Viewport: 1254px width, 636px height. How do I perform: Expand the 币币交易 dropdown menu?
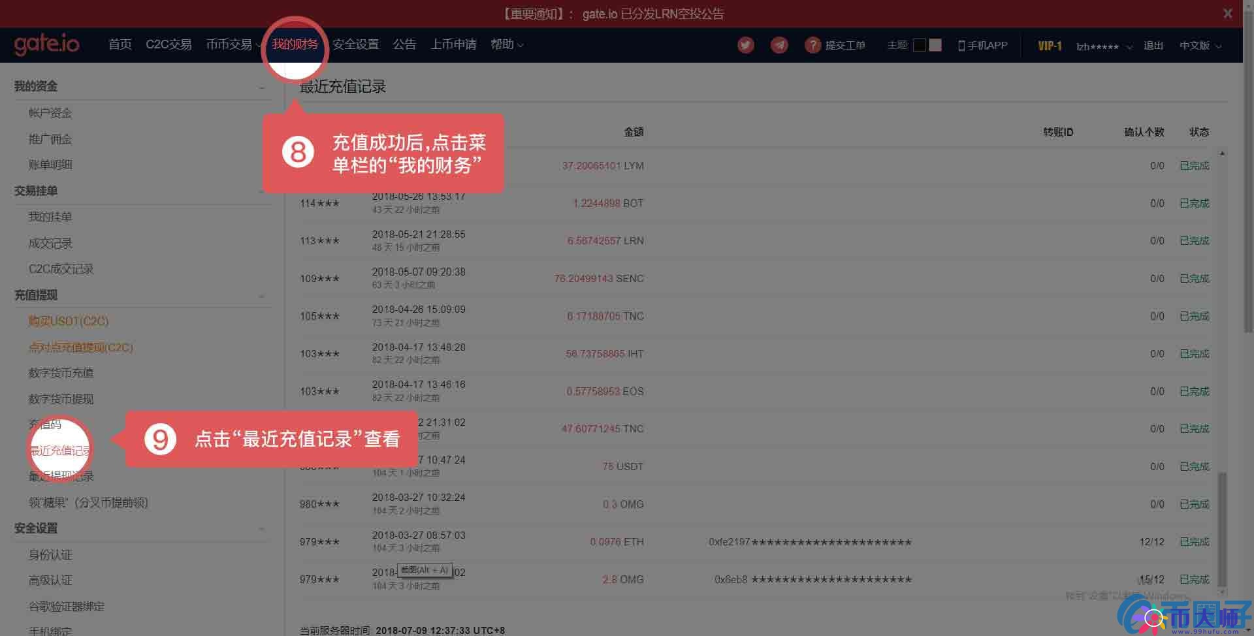(x=233, y=44)
